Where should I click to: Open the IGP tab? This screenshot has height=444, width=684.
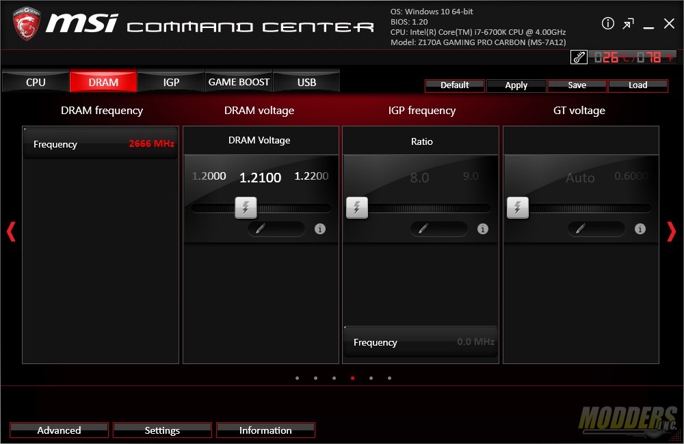point(171,82)
